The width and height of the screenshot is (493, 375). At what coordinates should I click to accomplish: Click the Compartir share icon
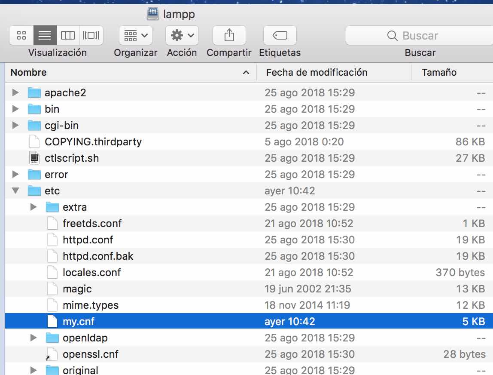click(229, 36)
